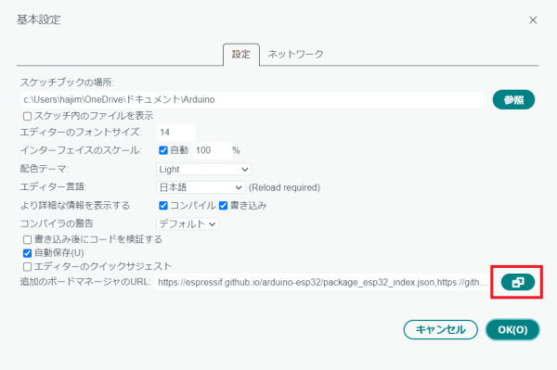Toggle verbose output 書き込み checkbox
This screenshot has height=370, width=557.
[x=223, y=206]
